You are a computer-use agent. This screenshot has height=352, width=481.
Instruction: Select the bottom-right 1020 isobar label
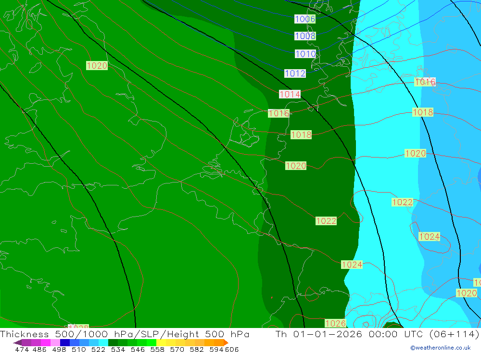(x=467, y=293)
